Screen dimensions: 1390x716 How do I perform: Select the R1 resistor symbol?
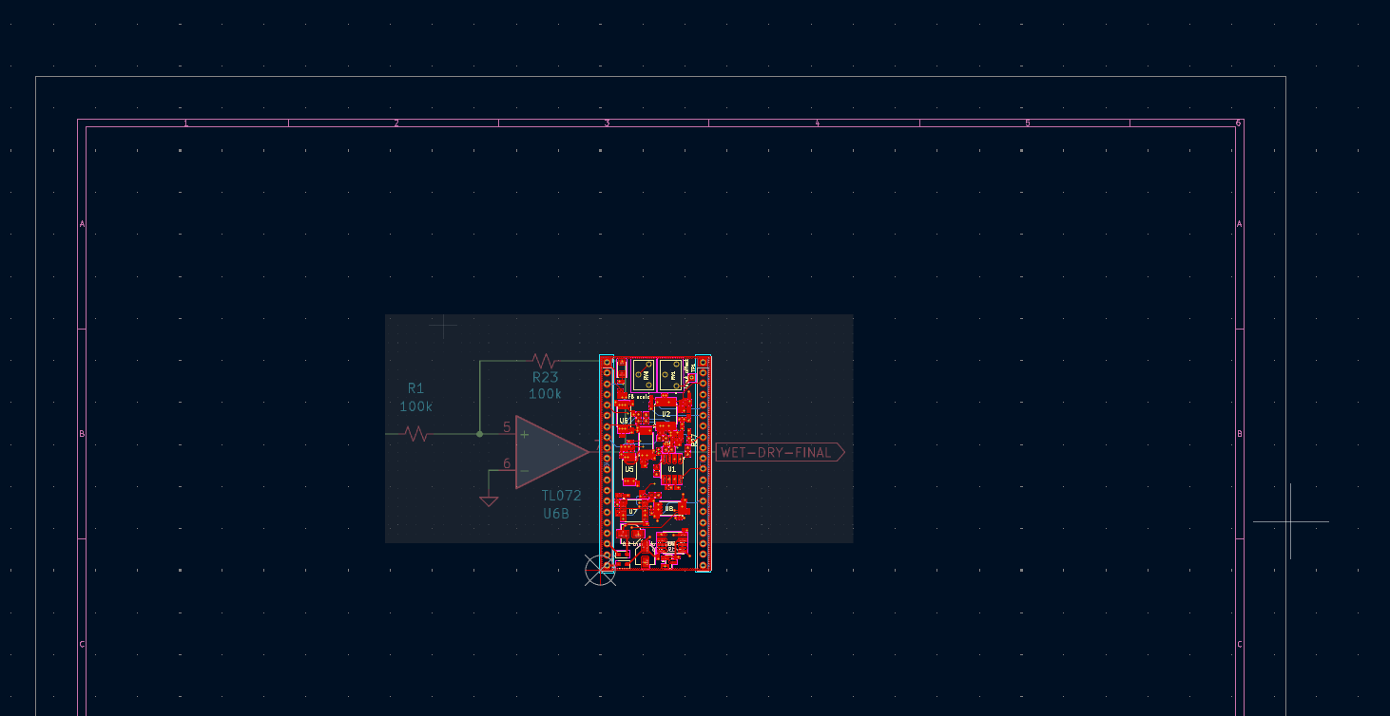416,434
